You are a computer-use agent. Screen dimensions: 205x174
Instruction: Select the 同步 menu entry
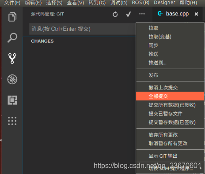tap(170, 45)
